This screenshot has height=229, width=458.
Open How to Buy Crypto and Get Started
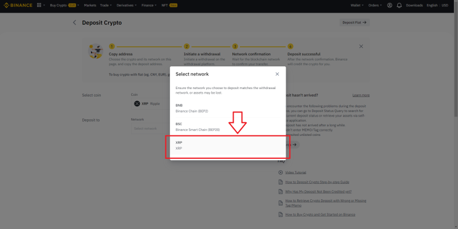(320, 214)
